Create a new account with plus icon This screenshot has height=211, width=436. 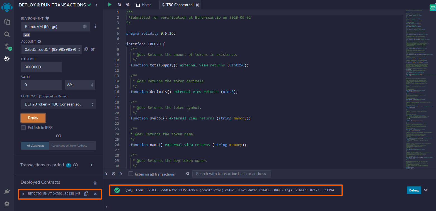coord(39,41)
